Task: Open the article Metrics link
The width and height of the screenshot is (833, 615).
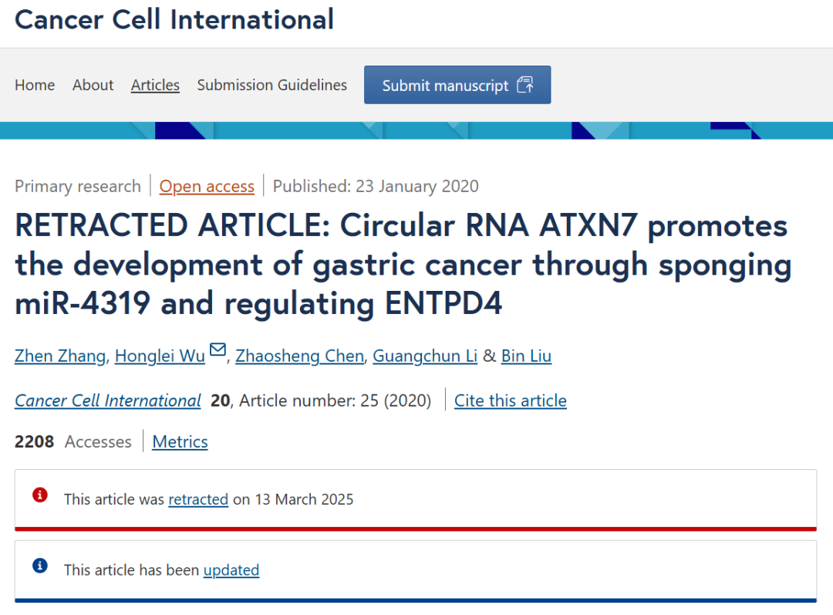Action: point(180,441)
